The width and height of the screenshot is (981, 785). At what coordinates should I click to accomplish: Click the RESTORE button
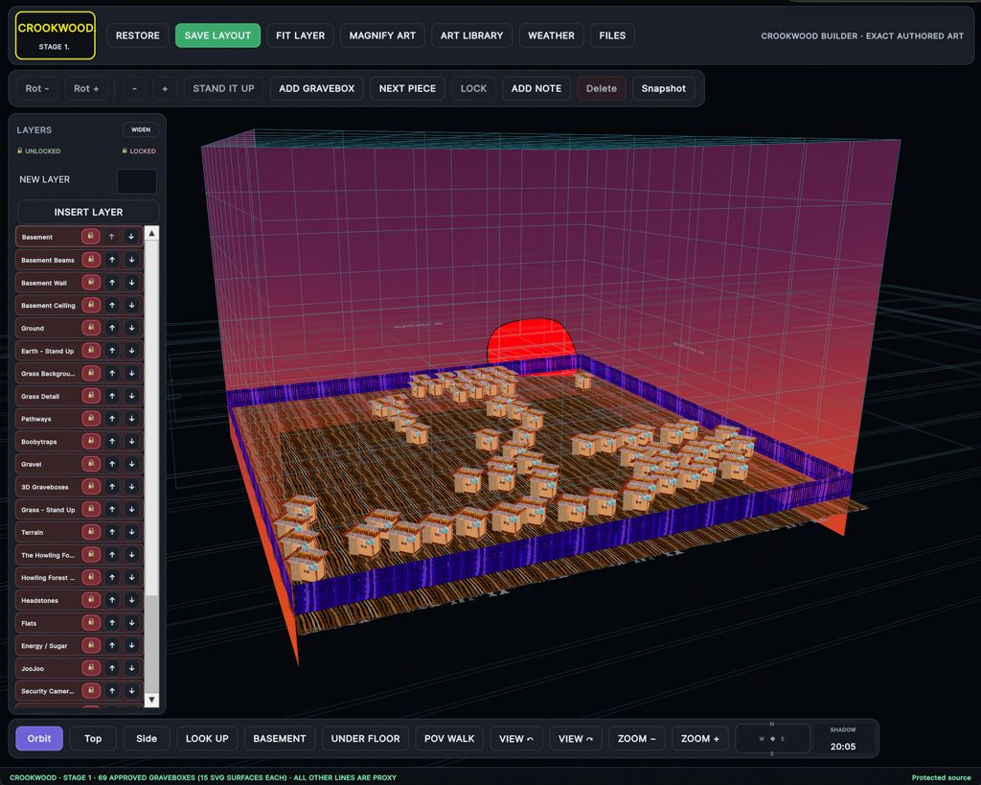click(138, 35)
